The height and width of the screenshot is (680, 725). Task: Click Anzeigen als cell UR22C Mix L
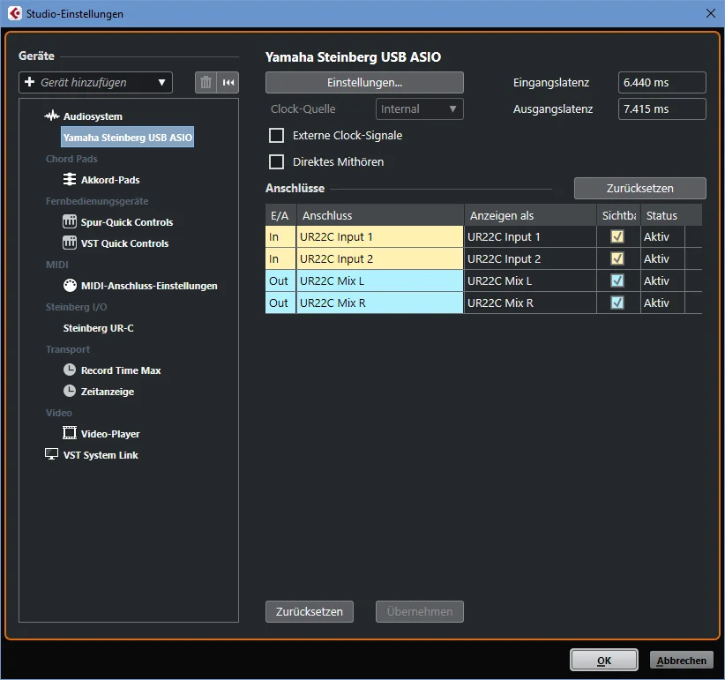(530, 280)
